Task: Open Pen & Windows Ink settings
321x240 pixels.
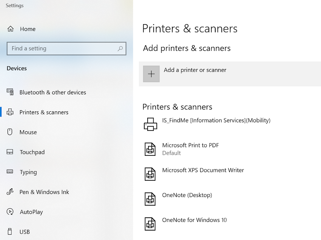Action: coord(44,192)
